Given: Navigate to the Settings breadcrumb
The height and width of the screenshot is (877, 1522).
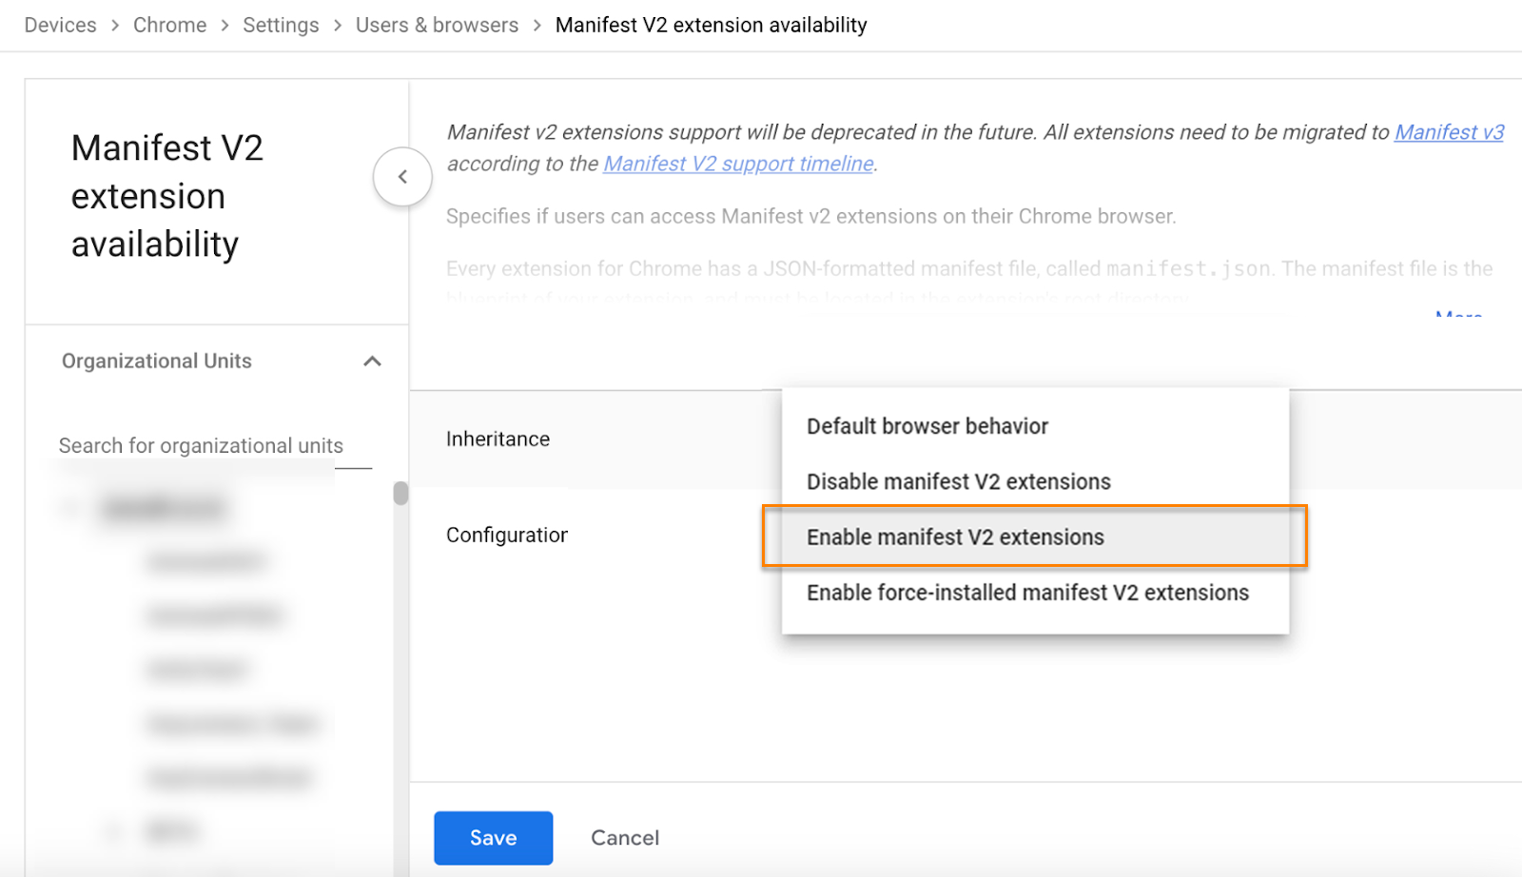Looking at the screenshot, I should 281,25.
